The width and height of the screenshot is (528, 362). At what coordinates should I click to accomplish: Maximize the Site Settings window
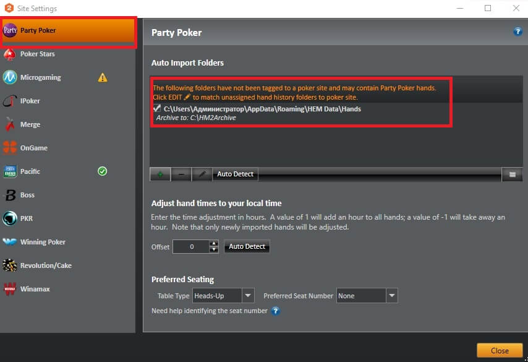(x=488, y=8)
